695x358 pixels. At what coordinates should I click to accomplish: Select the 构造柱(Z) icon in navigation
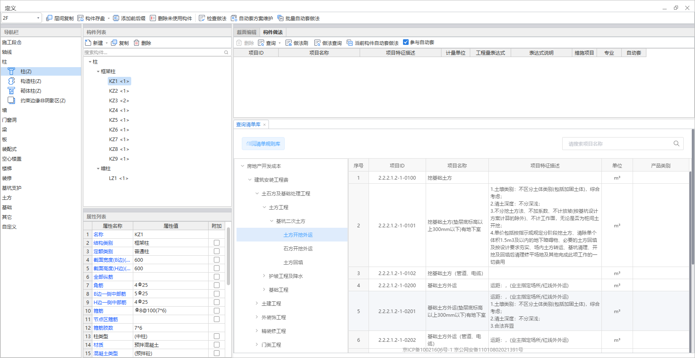pyautogui.click(x=11, y=81)
